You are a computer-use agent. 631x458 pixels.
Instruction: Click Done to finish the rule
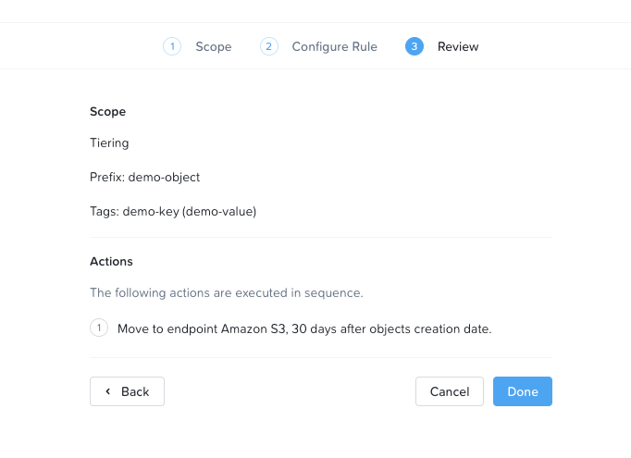point(523,391)
